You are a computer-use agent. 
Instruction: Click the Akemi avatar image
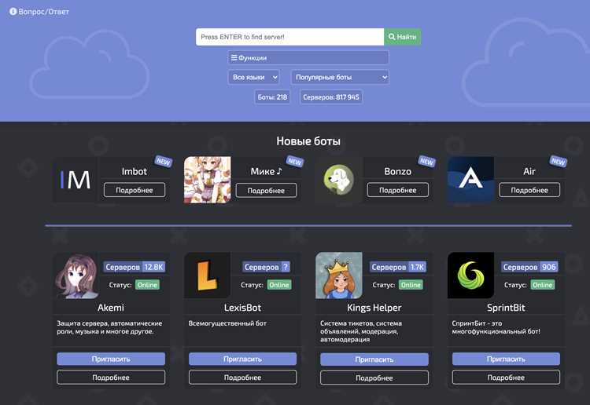coord(77,275)
